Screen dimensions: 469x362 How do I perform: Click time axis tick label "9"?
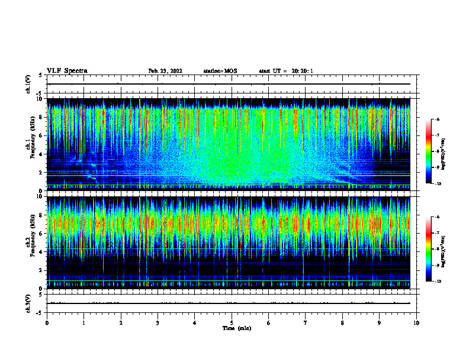click(379, 323)
